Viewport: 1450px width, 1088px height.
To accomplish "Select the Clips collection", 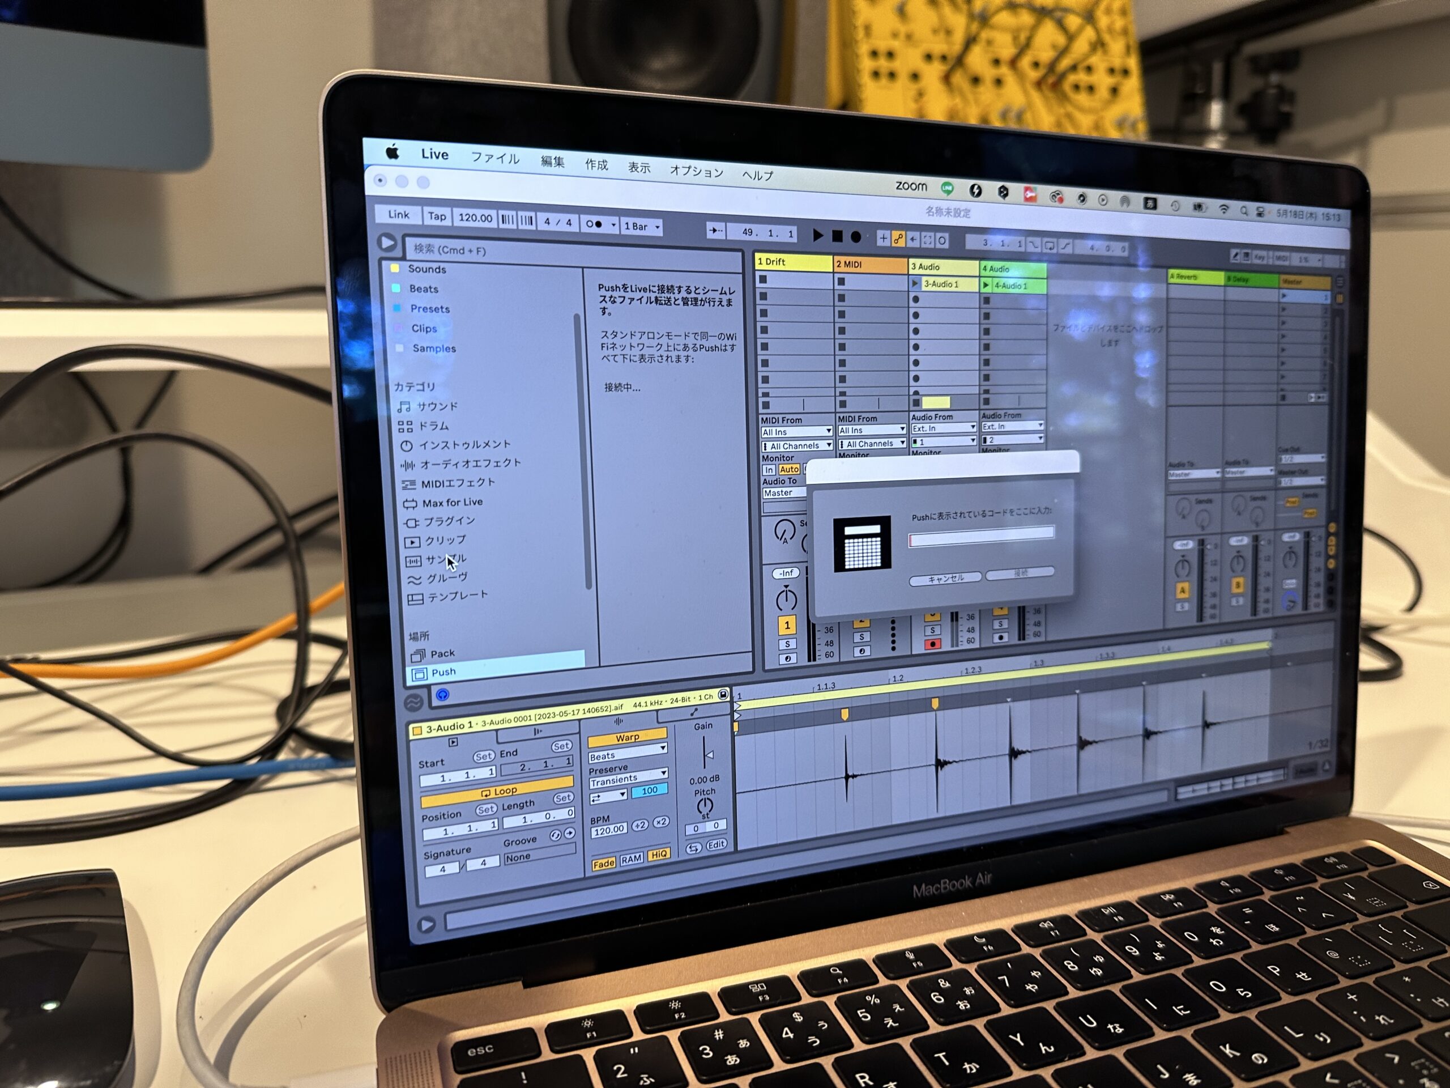I will [x=424, y=329].
